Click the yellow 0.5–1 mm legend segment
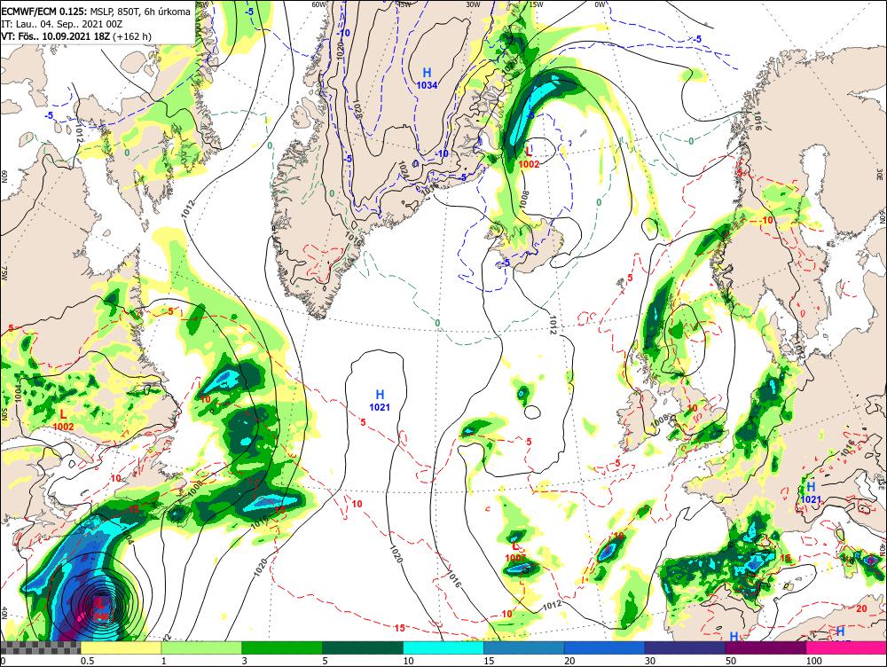The image size is (887, 667). coord(121,647)
